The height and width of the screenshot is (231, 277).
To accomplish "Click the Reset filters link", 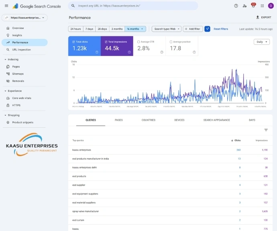I will pos(221,29).
